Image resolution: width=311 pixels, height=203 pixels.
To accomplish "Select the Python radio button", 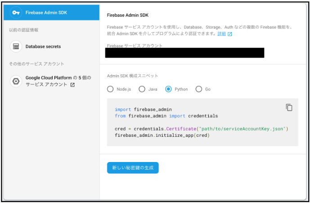I will click(x=168, y=89).
